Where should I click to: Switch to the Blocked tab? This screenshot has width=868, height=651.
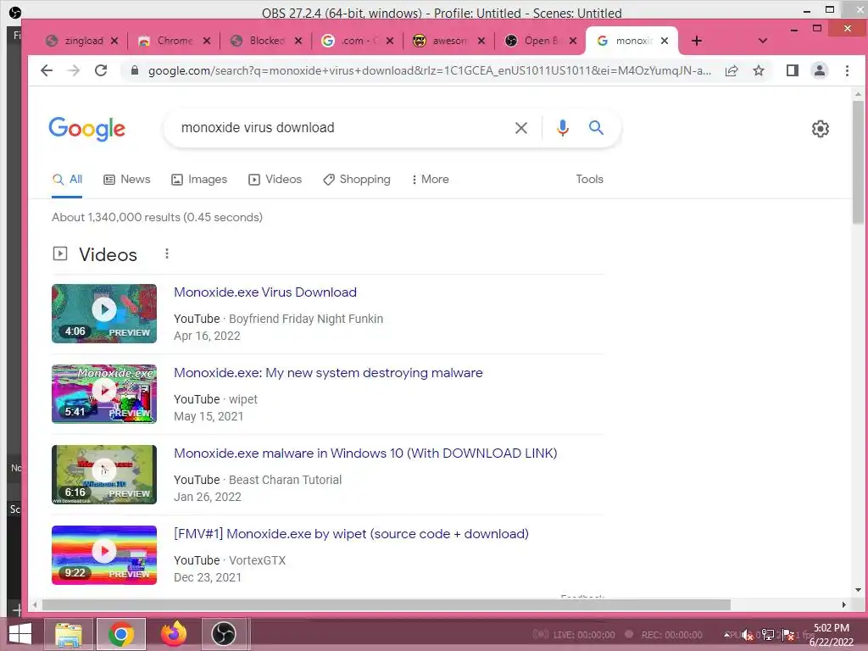[265, 41]
